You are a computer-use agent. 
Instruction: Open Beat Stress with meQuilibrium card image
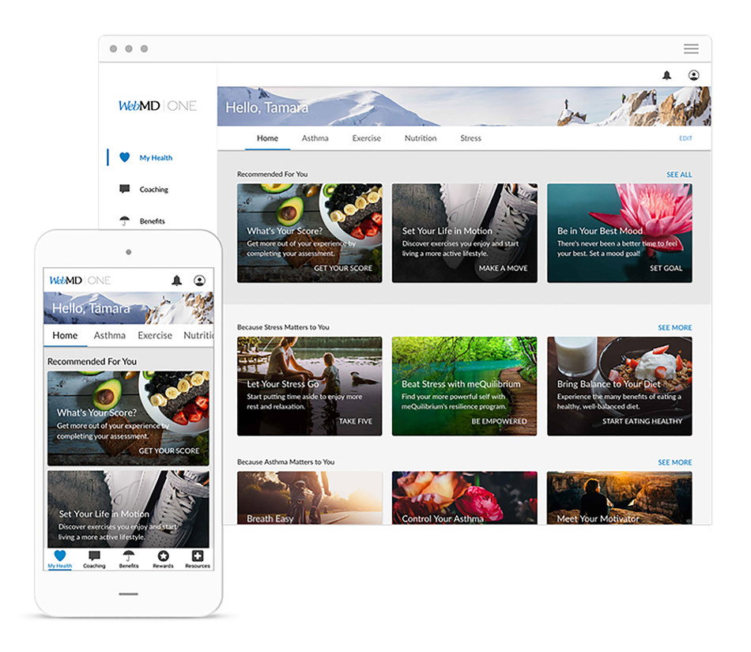(465, 386)
